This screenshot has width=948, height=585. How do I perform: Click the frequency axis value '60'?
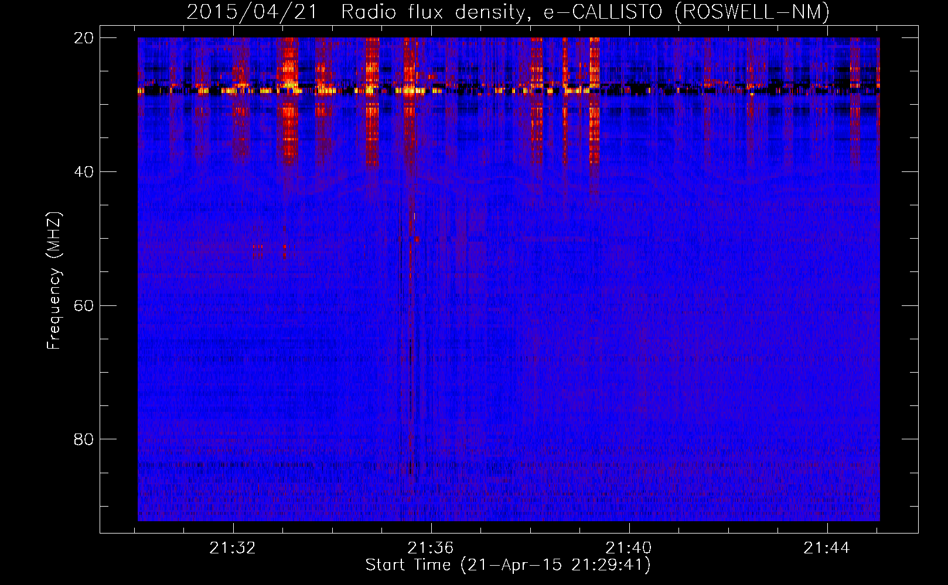pyautogui.click(x=84, y=305)
